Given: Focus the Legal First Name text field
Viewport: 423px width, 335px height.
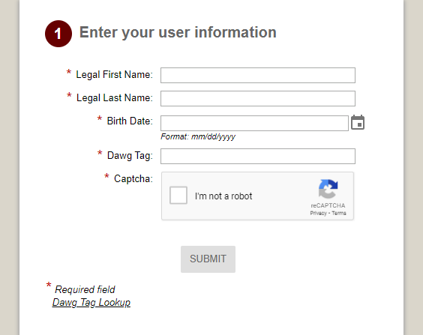Looking at the screenshot, I should [258, 75].
